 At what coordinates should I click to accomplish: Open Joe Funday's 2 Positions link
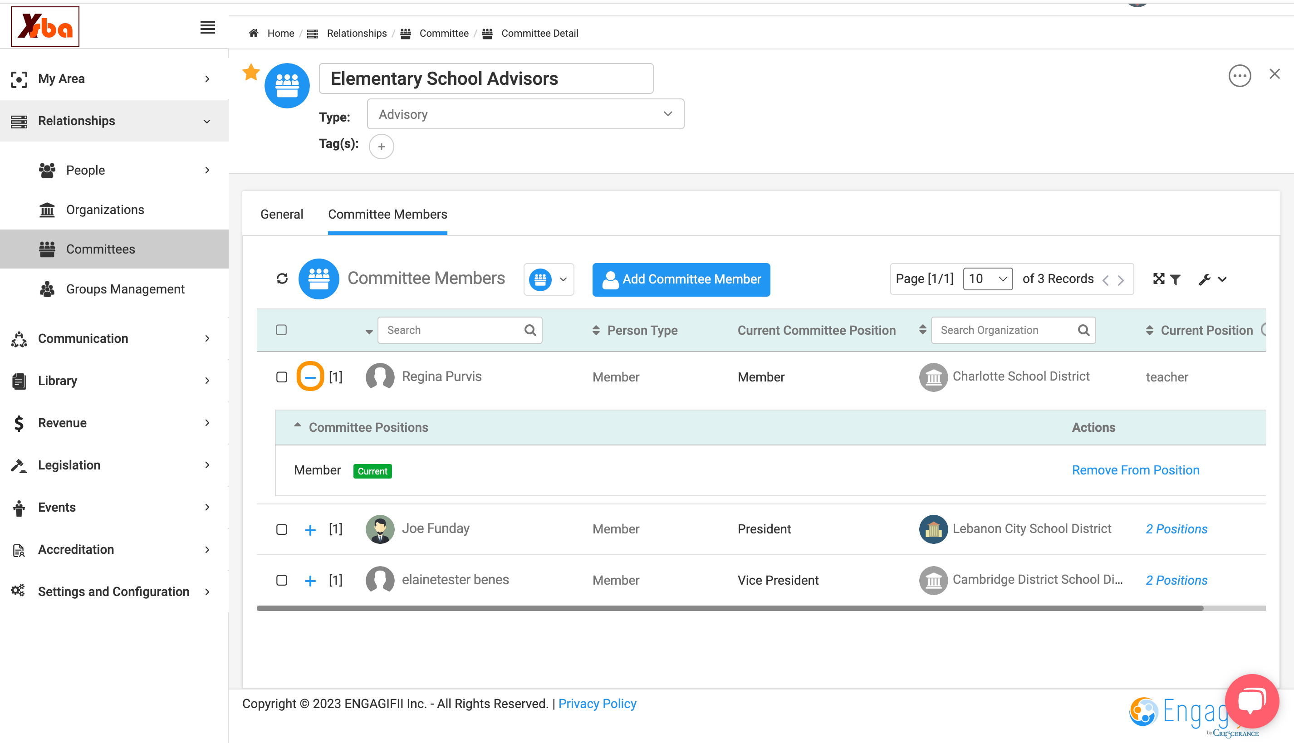pyautogui.click(x=1176, y=529)
